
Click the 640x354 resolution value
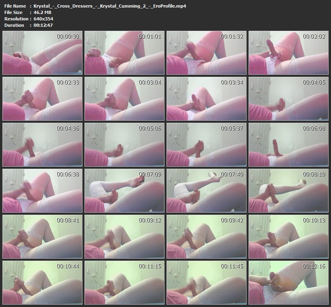tap(43, 19)
